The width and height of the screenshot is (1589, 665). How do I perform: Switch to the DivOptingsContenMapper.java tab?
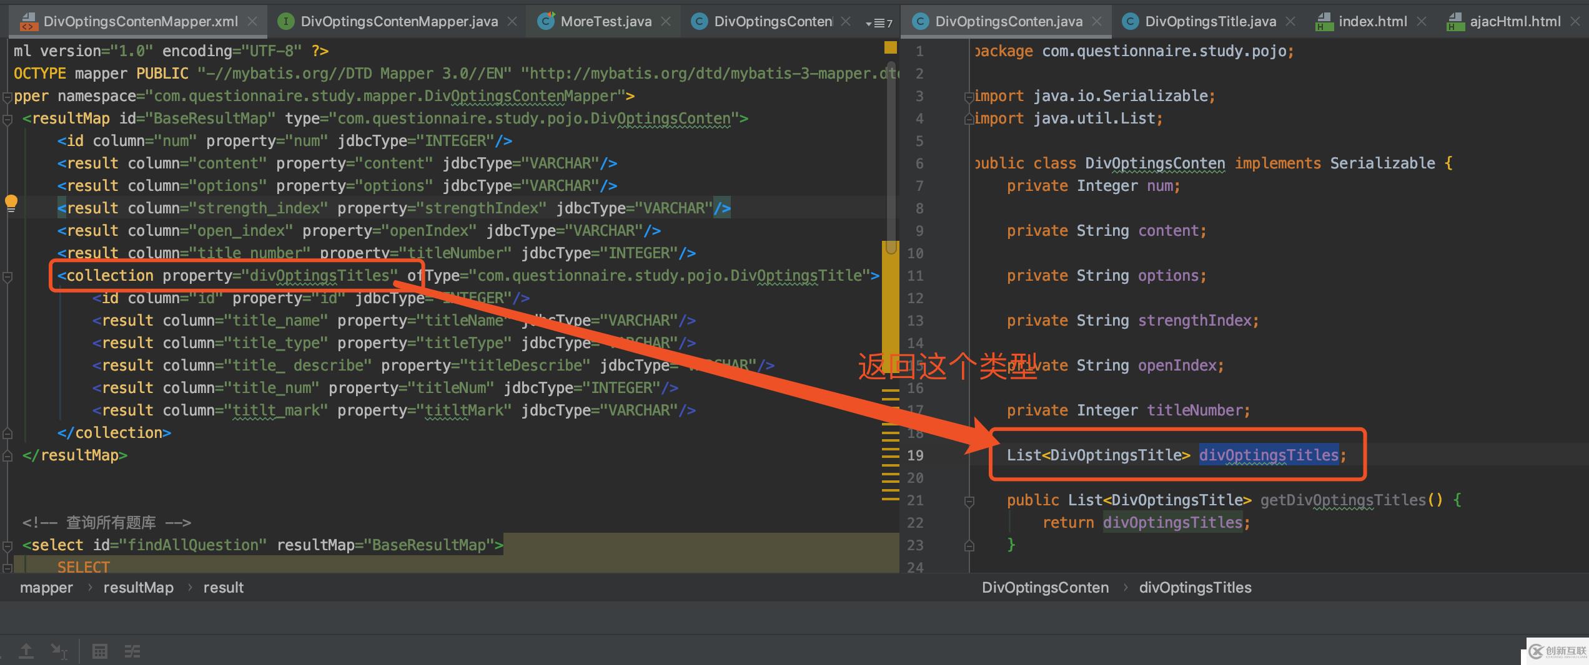(x=398, y=22)
